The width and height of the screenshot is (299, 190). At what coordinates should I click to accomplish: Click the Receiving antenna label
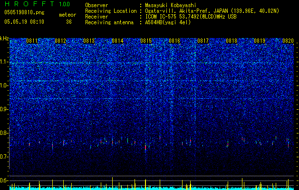coord(109,22)
